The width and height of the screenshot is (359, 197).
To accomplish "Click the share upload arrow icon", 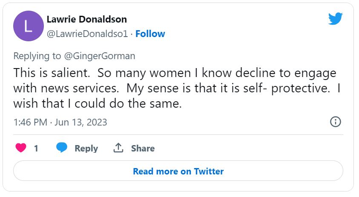I will pos(118,148).
